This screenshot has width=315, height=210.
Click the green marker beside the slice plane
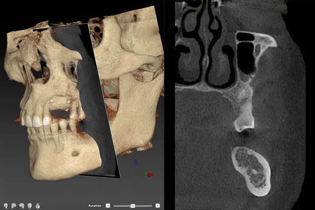(x=113, y=90)
